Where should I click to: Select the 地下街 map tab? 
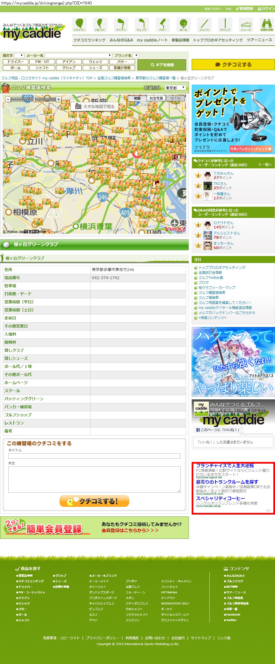[176, 98]
